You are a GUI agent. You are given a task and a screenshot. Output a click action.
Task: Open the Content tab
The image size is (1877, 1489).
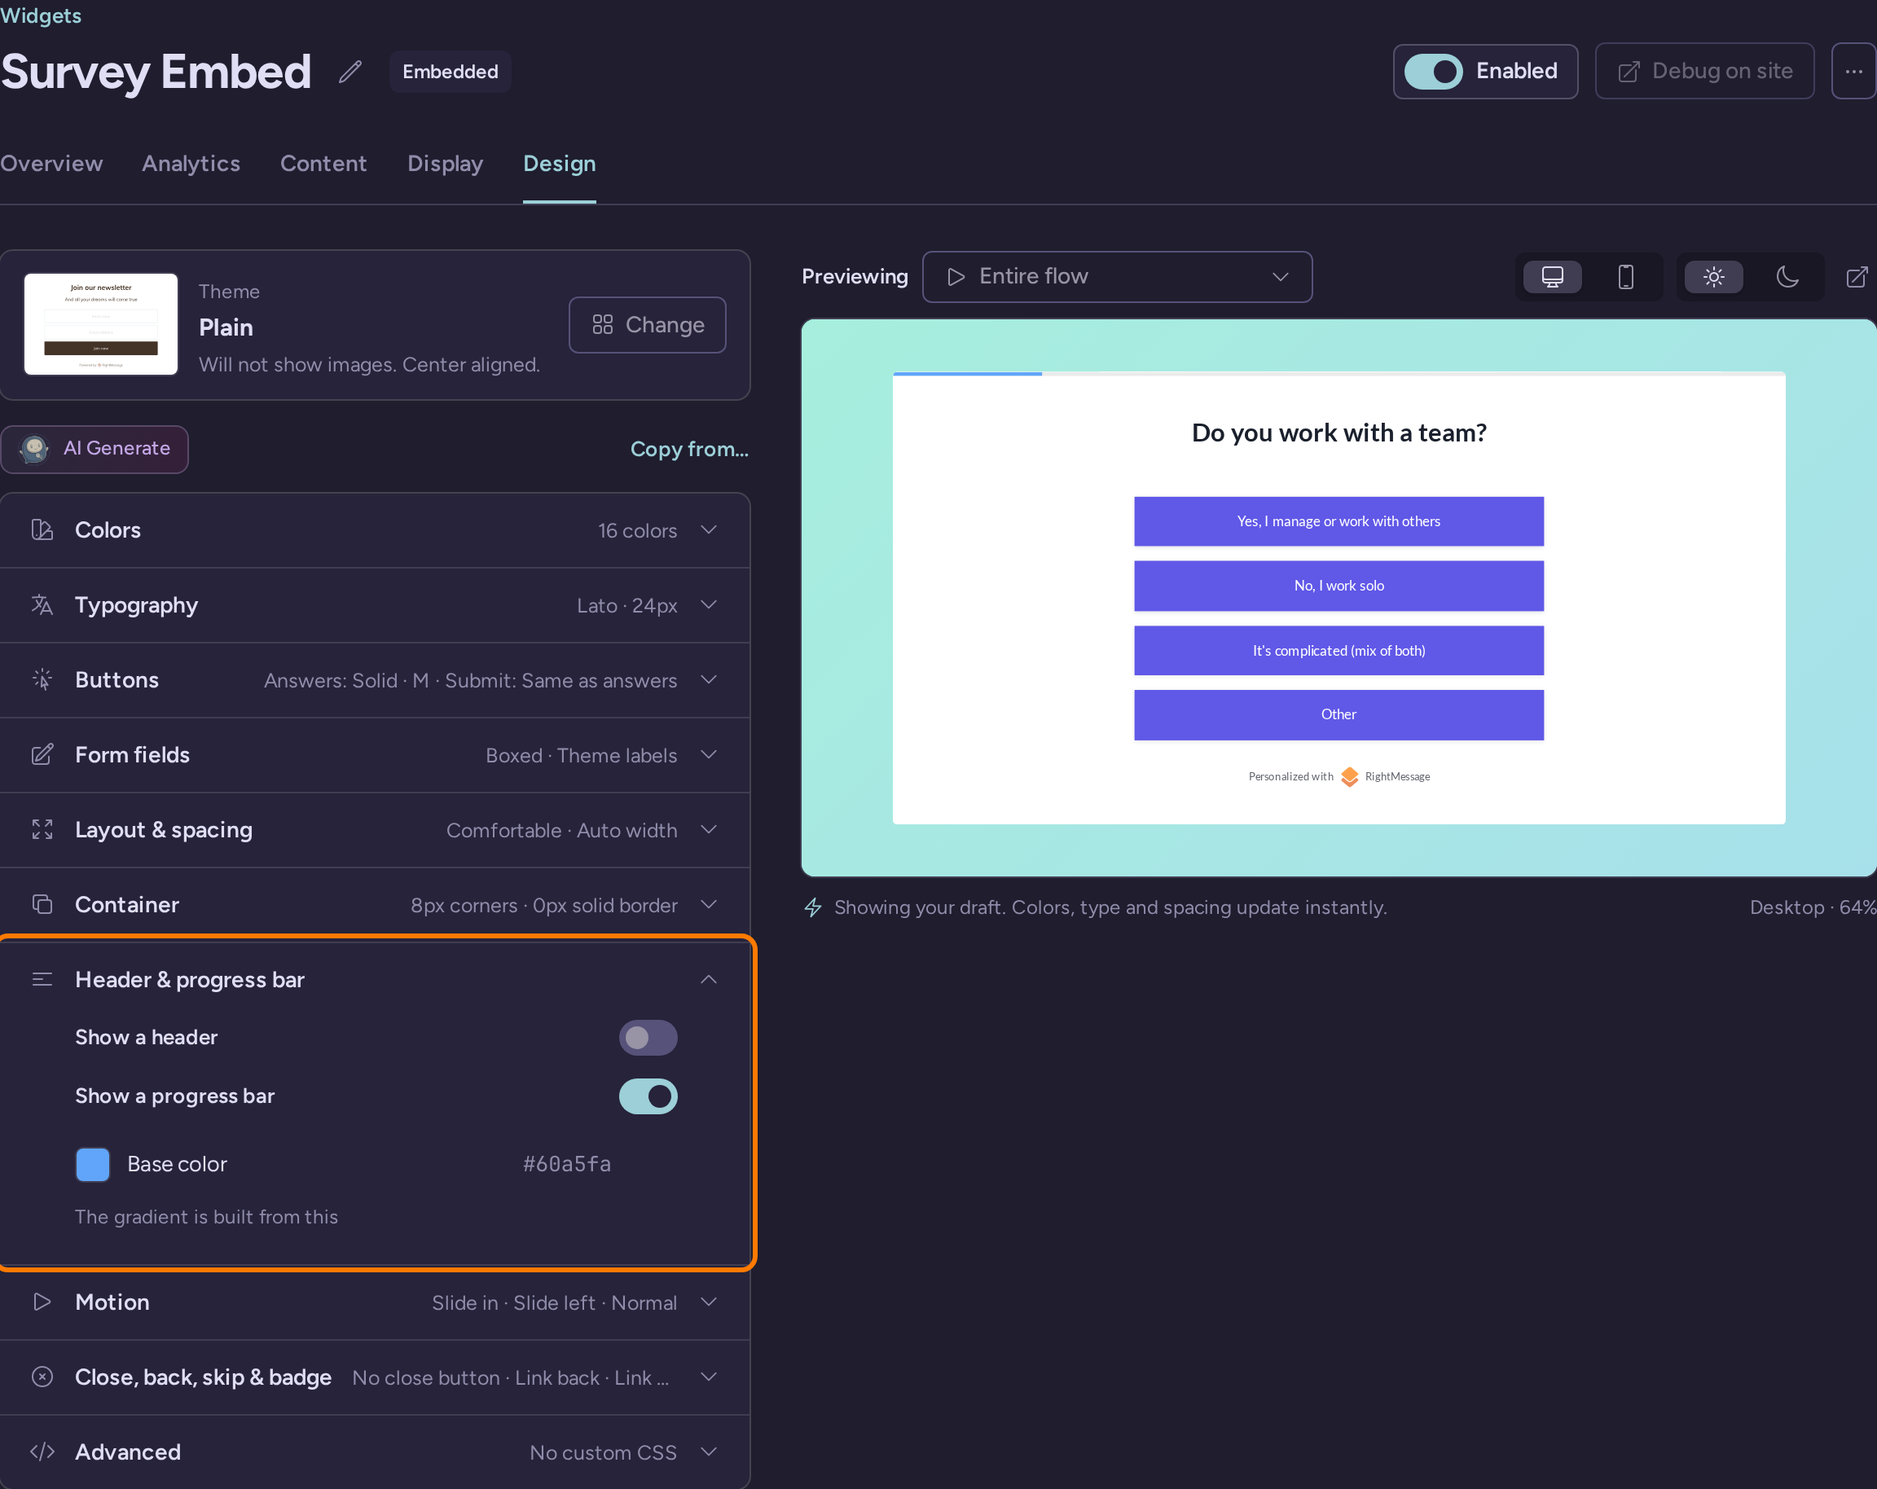[x=323, y=164]
